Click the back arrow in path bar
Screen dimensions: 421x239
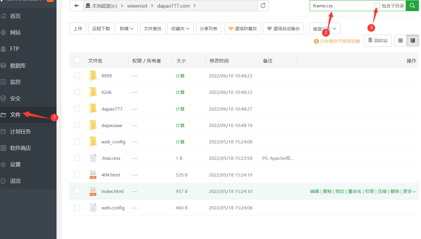pos(77,6)
